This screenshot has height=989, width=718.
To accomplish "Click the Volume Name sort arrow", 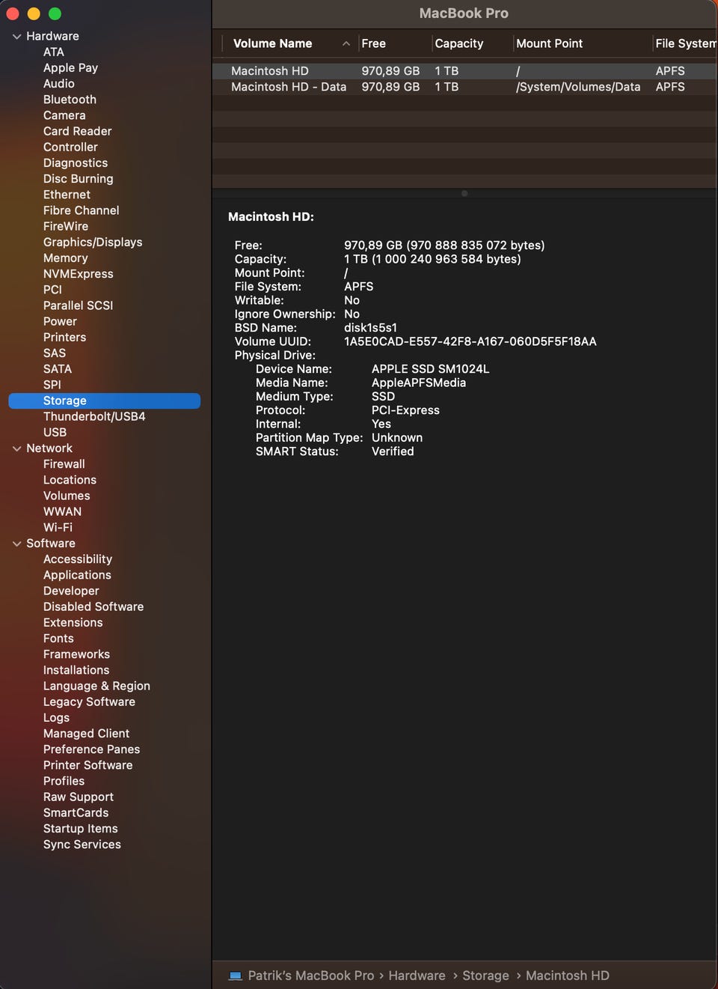I will pos(346,43).
